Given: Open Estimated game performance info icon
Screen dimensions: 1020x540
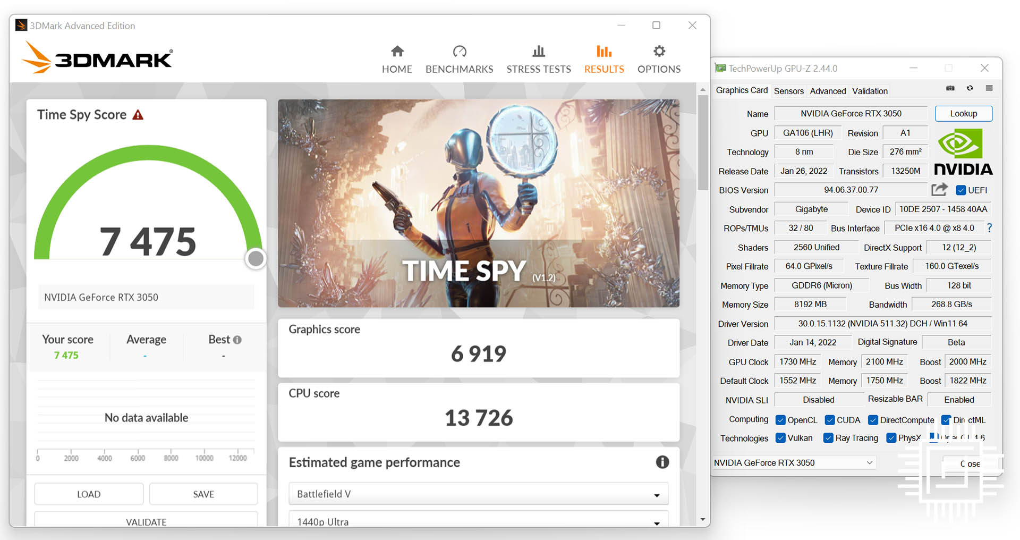Looking at the screenshot, I should tap(662, 462).
